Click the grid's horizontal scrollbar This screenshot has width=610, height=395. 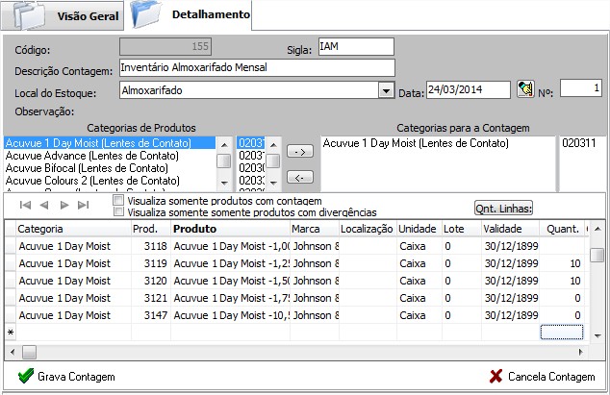pyautogui.click(x=289, y=352)
